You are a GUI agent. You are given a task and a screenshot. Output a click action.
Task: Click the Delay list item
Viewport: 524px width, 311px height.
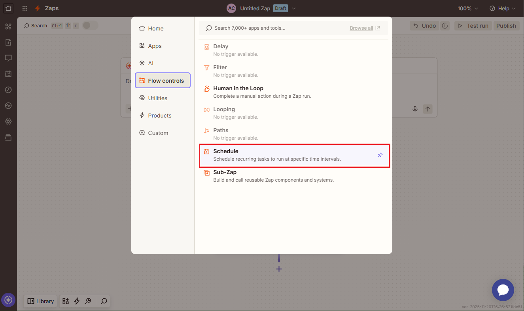[x=294, y=50]
